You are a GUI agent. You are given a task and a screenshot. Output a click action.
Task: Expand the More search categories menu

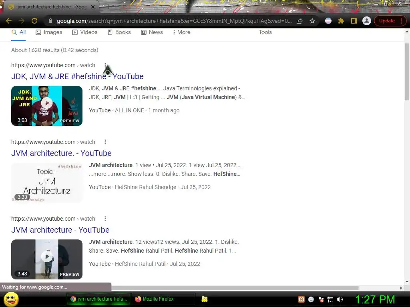coord(181,32)
